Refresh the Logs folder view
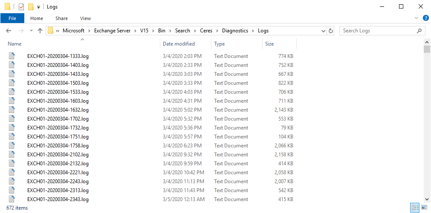 (331, 31)
